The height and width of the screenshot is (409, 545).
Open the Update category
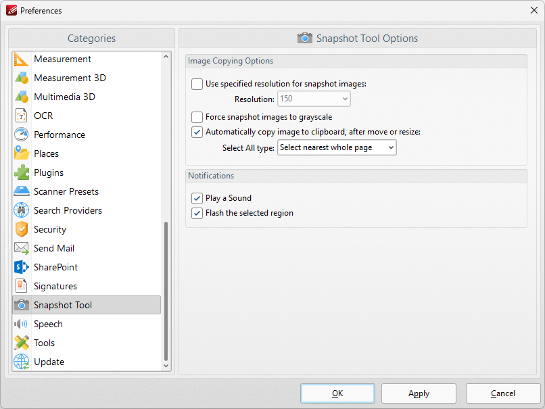(x=87, y=362)
